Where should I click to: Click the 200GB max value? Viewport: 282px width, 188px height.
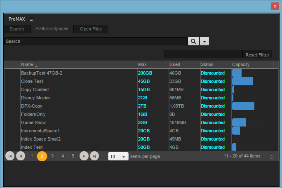[145, 73]
